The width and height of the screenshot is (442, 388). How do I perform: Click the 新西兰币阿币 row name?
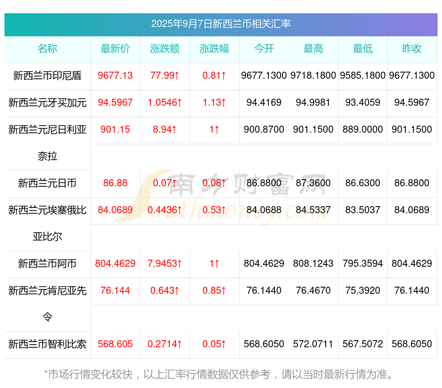tap(47, 264)
